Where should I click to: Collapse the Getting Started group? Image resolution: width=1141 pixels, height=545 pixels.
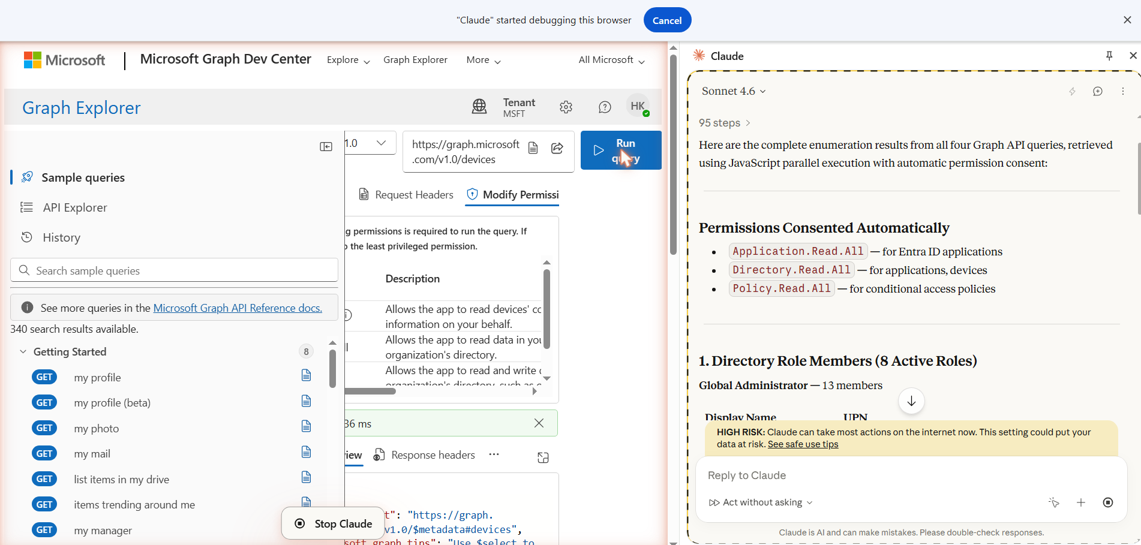pyautogui.click(x=23, y=351)
